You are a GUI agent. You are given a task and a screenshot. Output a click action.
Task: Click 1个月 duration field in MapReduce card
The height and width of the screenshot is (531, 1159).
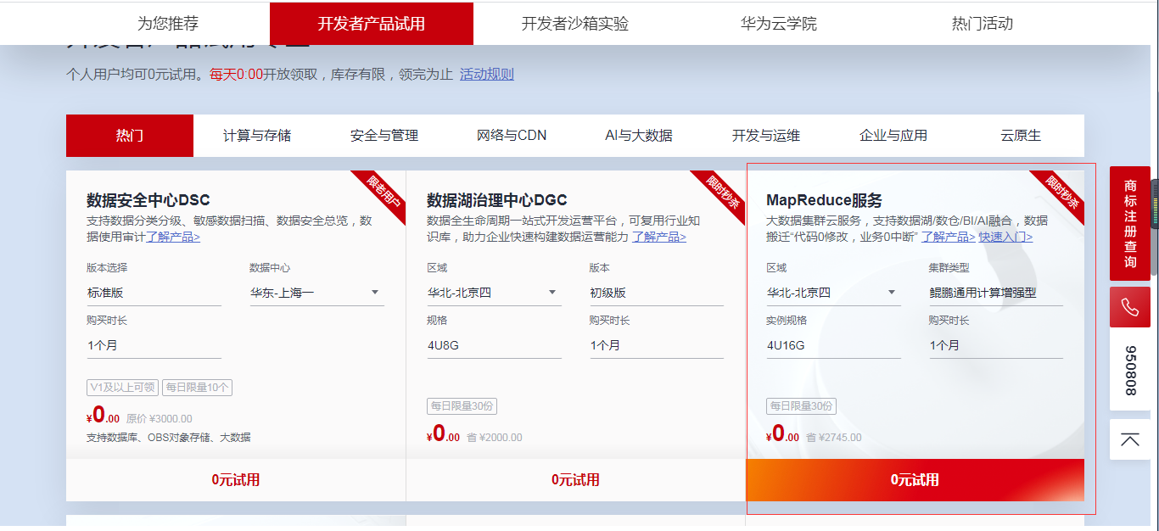tap(996, 345)
